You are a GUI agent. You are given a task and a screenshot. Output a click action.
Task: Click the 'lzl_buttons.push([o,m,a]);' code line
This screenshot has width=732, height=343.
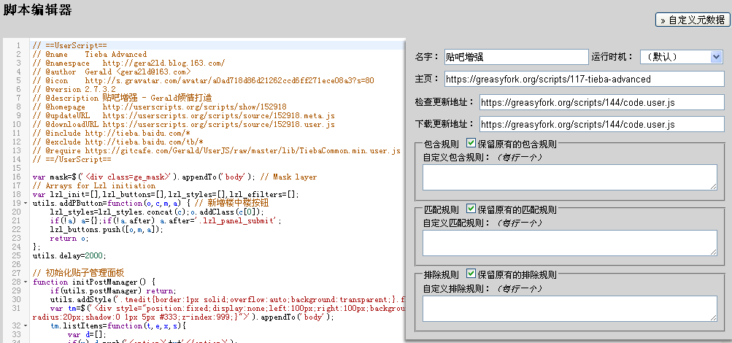click(x=107, y=230)
